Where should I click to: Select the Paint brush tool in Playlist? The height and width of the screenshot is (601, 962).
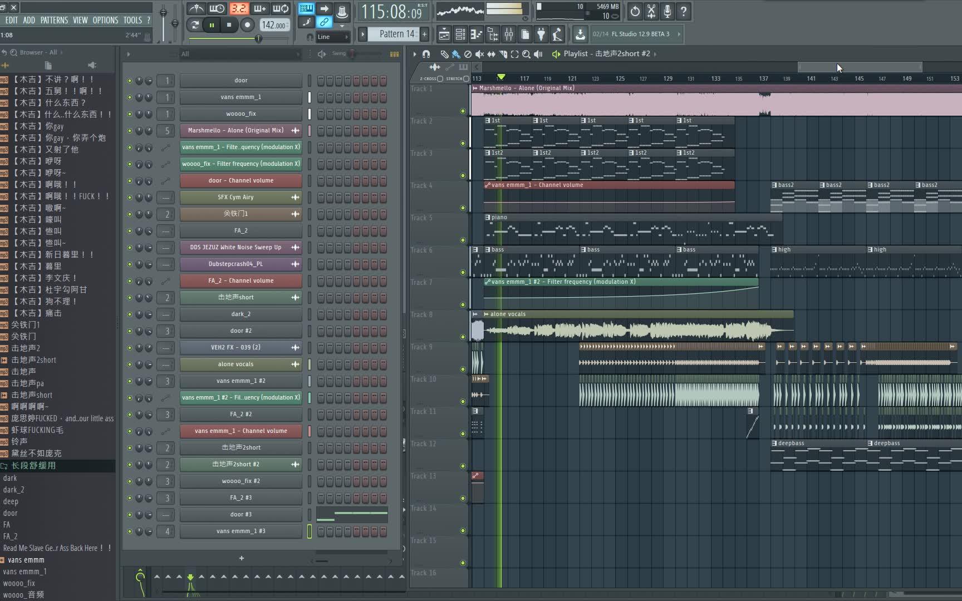click(x=456, y=54)
